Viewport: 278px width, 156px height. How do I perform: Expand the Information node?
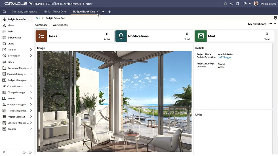coord(31,55)
